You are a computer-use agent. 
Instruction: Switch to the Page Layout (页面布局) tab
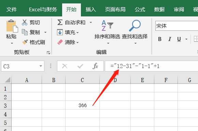[x=115, y=10]
